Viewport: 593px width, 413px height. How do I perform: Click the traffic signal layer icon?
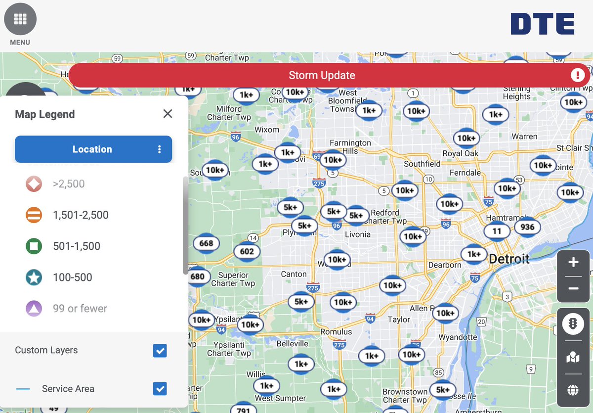[x=573, y=324]
